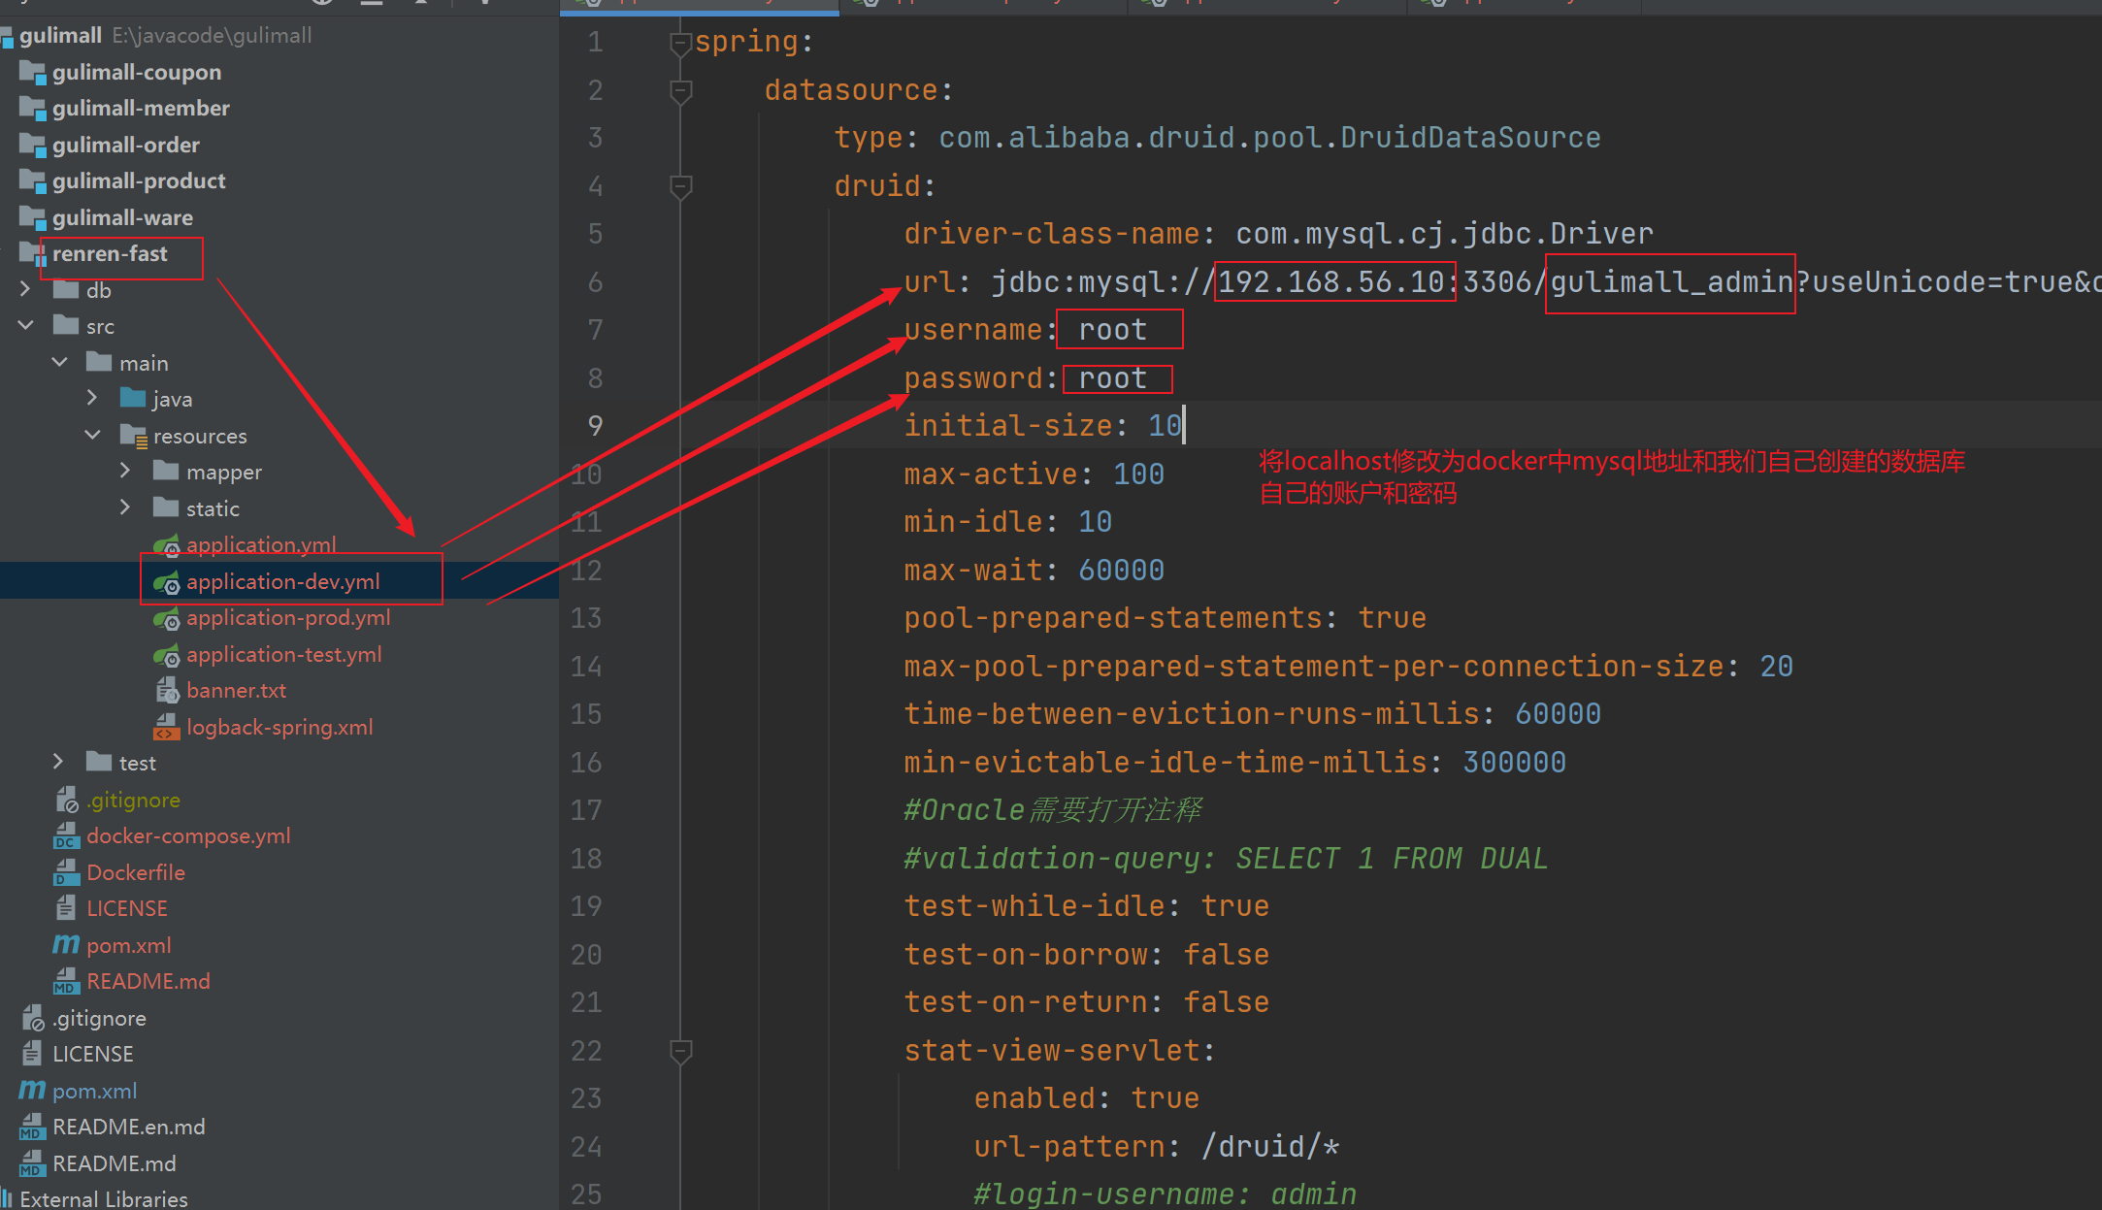The image size is (2102, 1210).
Task: Fold the stat-view-servlet block at line 22
Action: pyautogui.click(x=681, y=1051)
